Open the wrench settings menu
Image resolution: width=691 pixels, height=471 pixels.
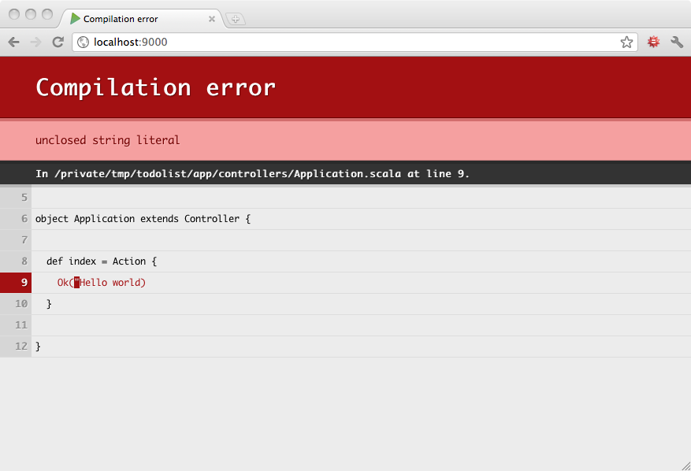click(x=677, y=43)
